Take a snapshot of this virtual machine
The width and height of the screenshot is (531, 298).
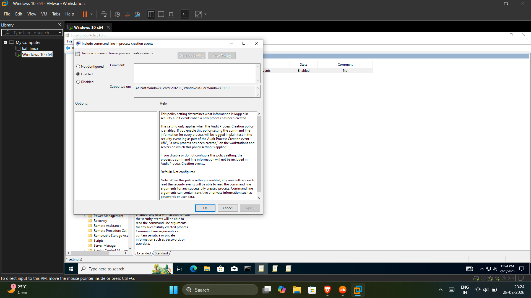click(117, 14)
